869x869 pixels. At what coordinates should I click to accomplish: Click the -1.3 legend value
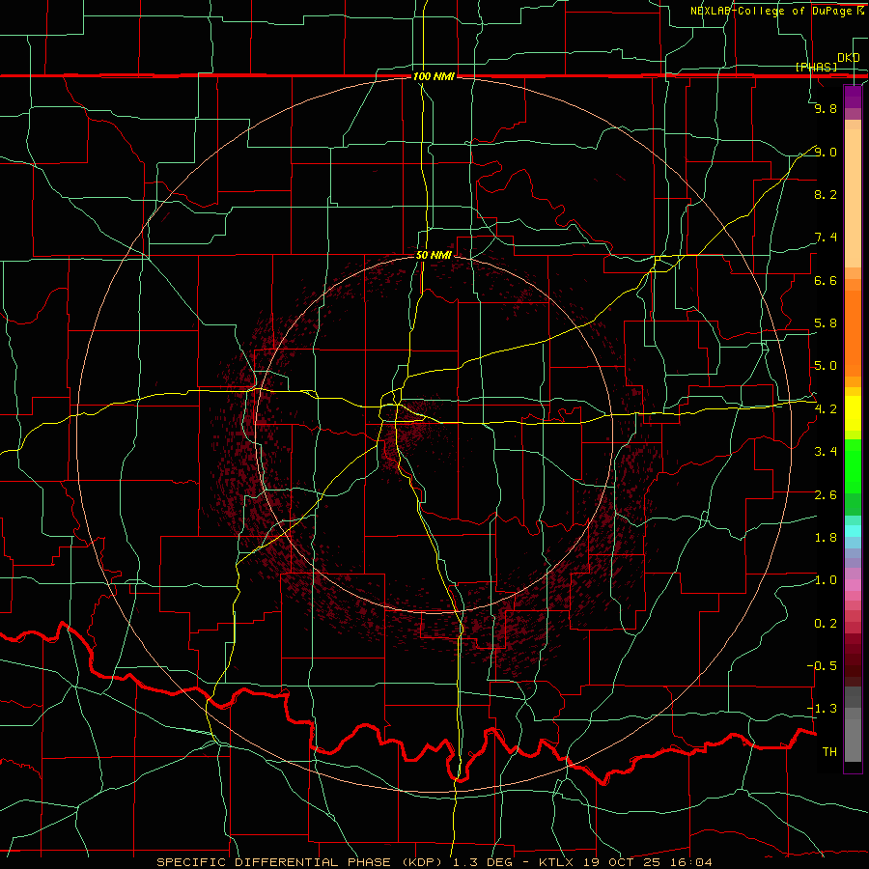click(x=822, y=709)
